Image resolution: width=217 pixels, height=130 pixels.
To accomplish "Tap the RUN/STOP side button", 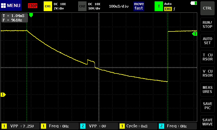I will [x=207, y=24].
